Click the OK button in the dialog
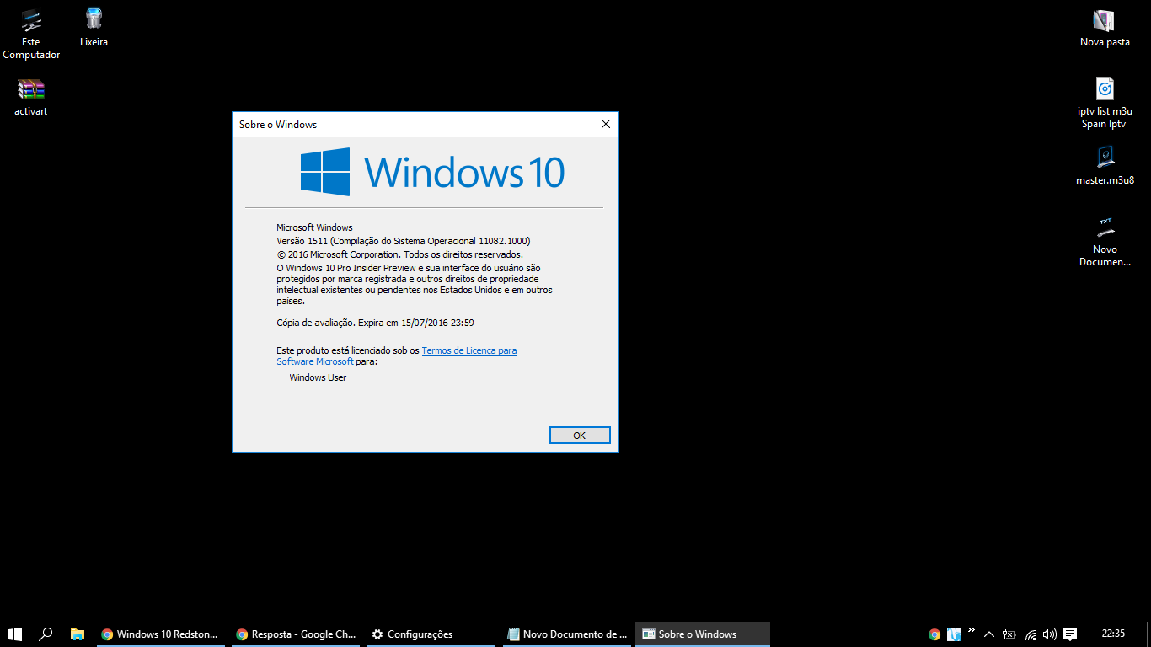 579,436
